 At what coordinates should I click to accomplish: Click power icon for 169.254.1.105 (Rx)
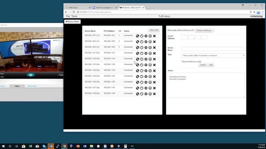(x=142, y=77)
